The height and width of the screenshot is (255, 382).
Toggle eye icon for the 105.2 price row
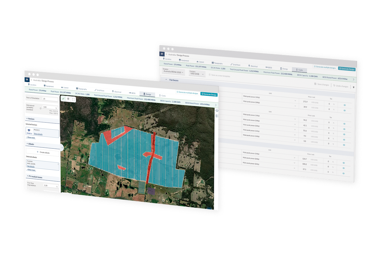click(344, 168)
